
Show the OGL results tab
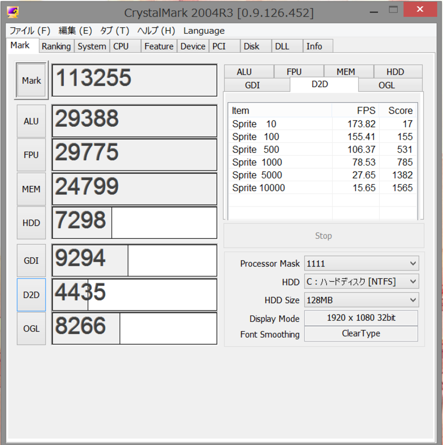tap(386, 85)
